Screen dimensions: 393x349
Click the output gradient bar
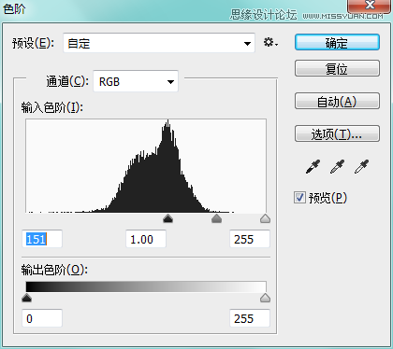pos(146,286)
